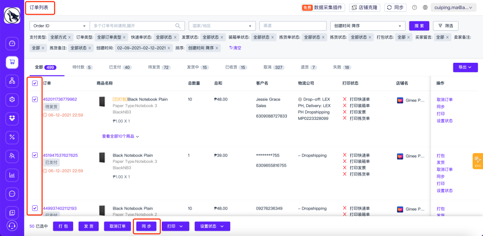Click 取消订单 action for order 452011736779962
Screen dimensions: 483x236
[x=444, y=100]
